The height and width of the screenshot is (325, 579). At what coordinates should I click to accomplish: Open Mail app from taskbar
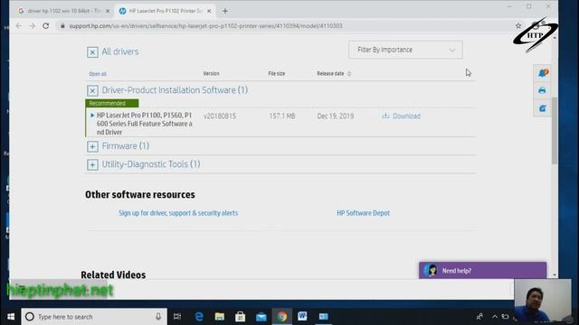coord(261,317)
